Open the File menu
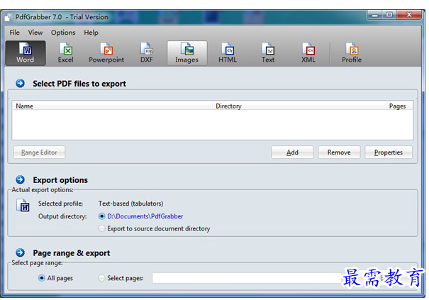This screenshot has width=429, height=300. click(x=14, y=33)
